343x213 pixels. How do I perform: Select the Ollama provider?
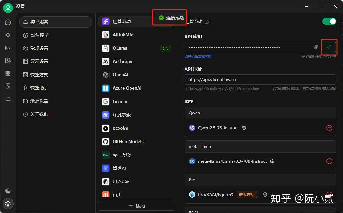click(137, 48)
